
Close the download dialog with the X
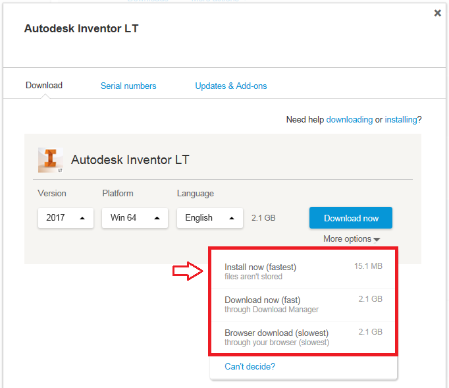point(437,13)
